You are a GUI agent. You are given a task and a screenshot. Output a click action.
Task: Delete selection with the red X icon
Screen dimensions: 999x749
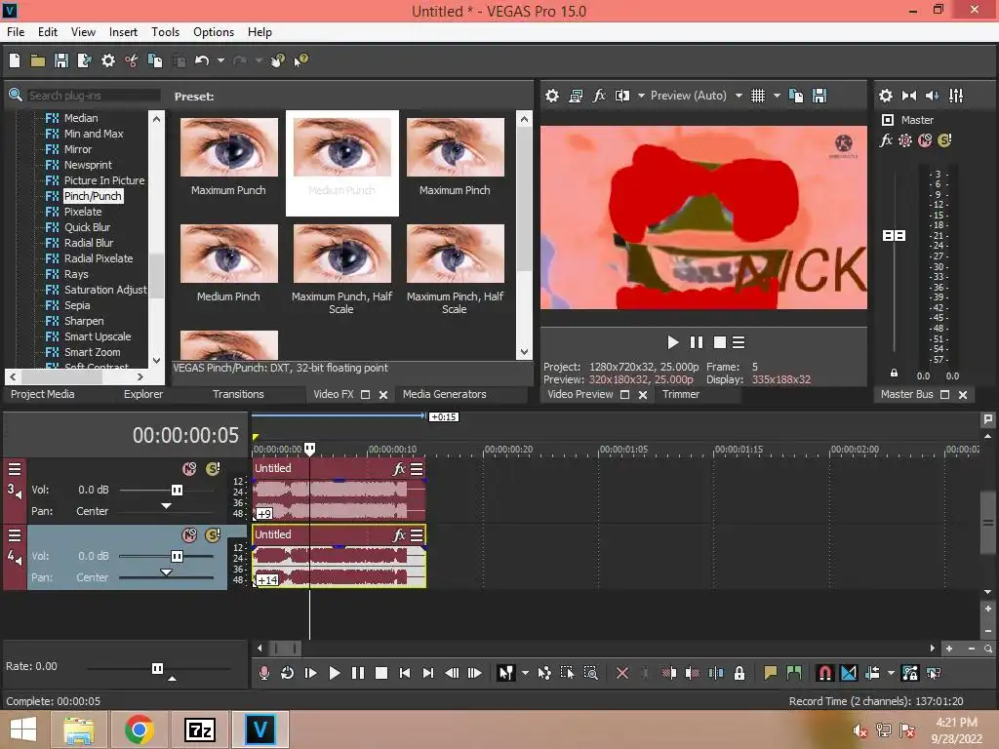(x=622, y=673)
